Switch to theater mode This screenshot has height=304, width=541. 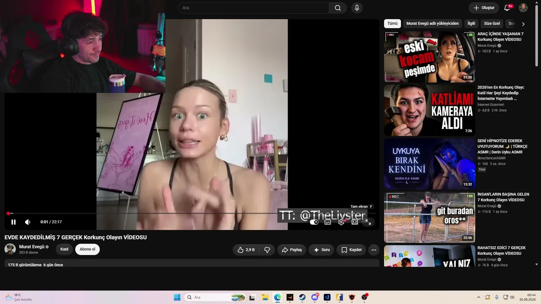[x=355, y=222]
